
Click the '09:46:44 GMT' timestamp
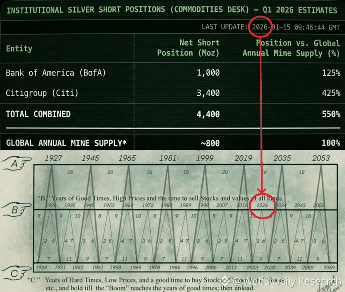click(317, 27)
